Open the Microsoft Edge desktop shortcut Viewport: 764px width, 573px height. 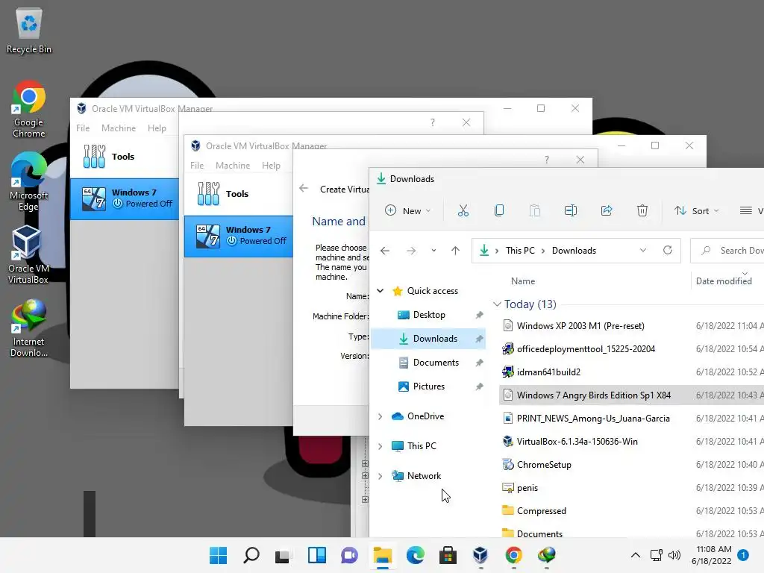[x=29, y=182]
